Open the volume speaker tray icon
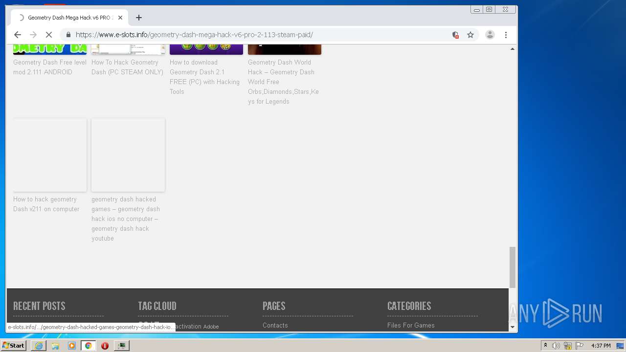626x352 pixels. pos(556,346)
